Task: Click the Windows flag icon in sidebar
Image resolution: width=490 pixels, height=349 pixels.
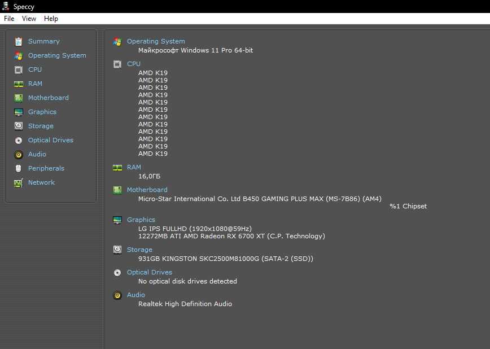Action: 19,56
